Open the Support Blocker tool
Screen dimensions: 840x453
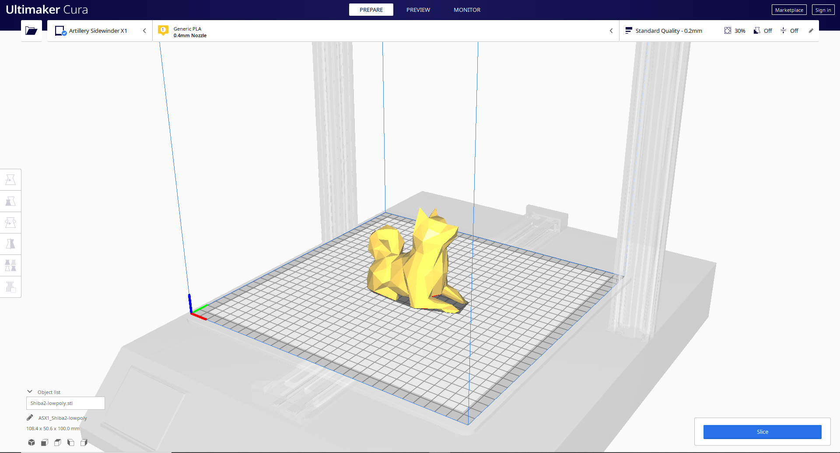pos(10,287)
